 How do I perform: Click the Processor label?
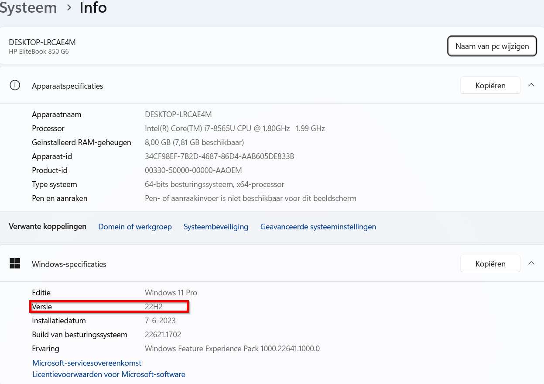pos(48,128)
